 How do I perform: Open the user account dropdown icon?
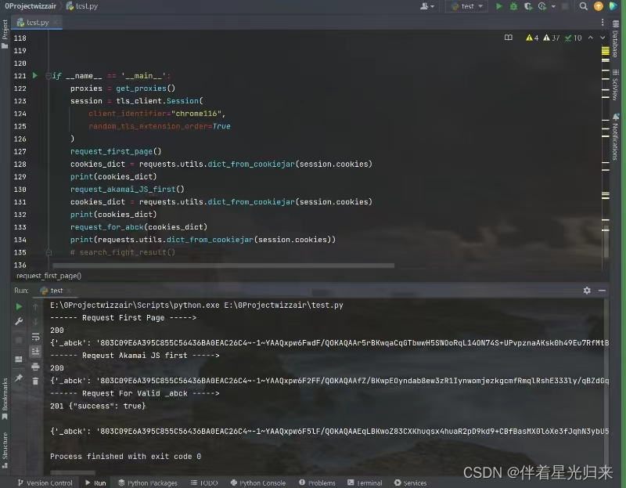pyautogui.click(x=426, y=6)
